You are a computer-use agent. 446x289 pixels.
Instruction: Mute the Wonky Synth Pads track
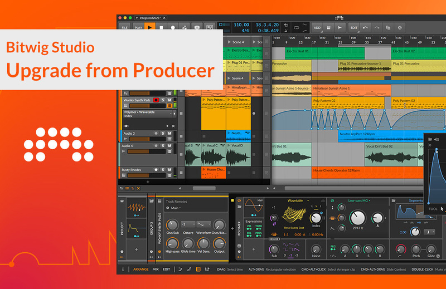pos(169,100)
